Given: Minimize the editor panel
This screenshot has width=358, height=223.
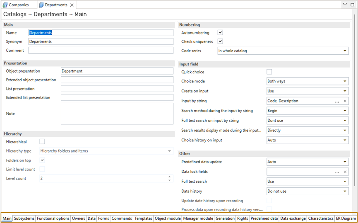Looking at the screenshot, I should [x=345, y=4].
